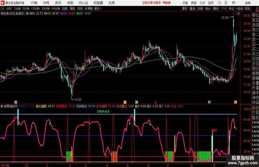Click the 统计 statistics button
Screen dimensions: 259x167
pyautogui.click(x=208, y=9)
